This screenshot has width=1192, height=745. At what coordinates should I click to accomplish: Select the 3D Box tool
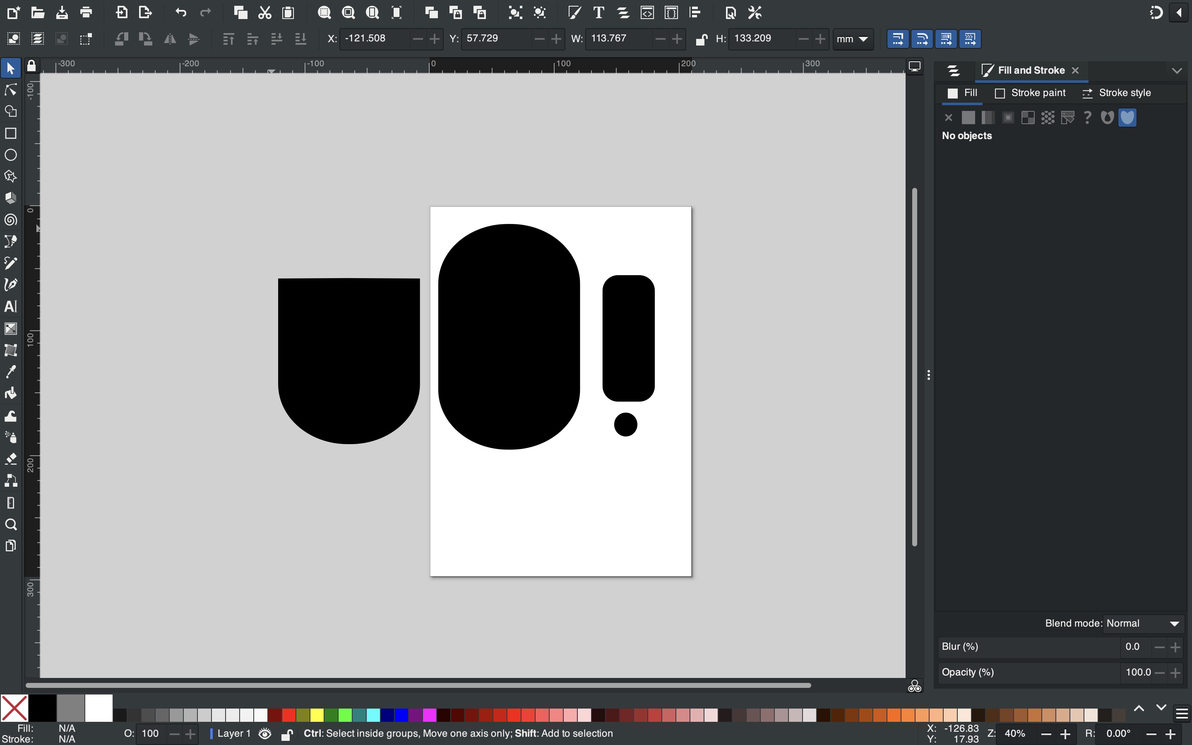[10, 198]
